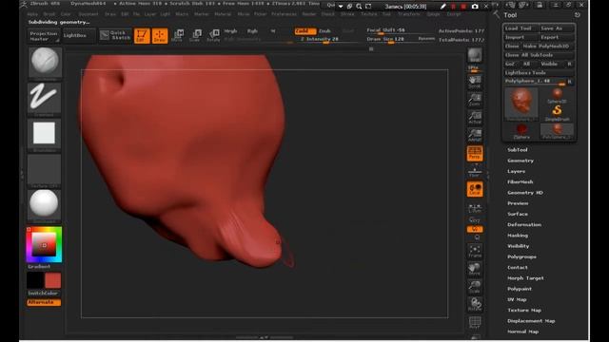609x342 pixels.
Task: Select the Rotate transform icon in the top shelf
Action: tap(213, 35)
